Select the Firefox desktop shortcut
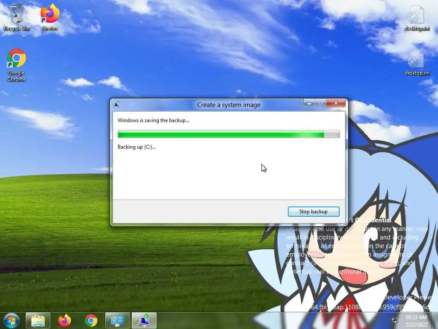Image resolution: width=438 pixels, height=329 pixels. click(50, 17)
